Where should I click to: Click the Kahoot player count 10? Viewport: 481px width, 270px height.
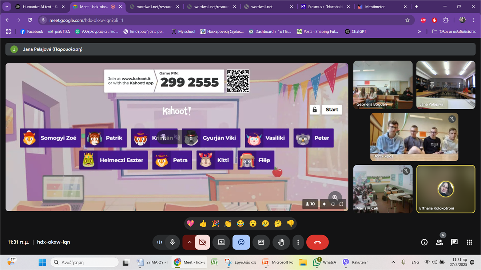[310, 204]
